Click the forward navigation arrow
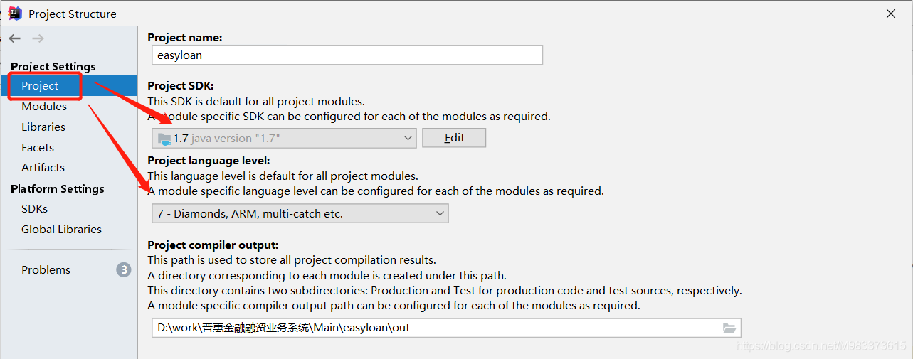This screenshot has width=913, height=359. (x=38, y=38)
